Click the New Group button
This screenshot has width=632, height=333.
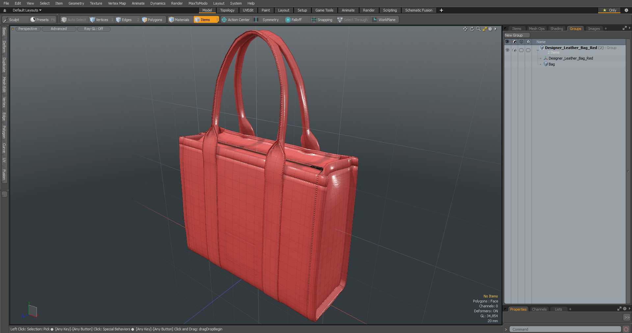[x=517, y=35]
